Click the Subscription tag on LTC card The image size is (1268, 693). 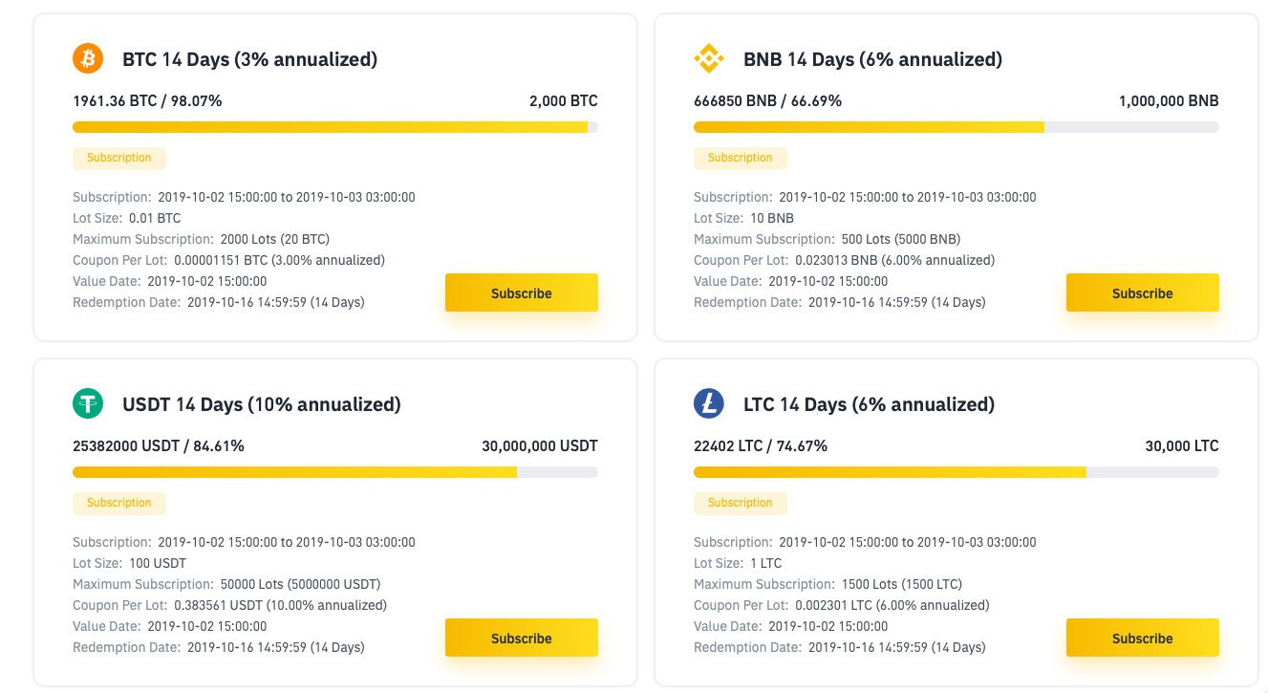pyautogui.click(x=741, y=503)
